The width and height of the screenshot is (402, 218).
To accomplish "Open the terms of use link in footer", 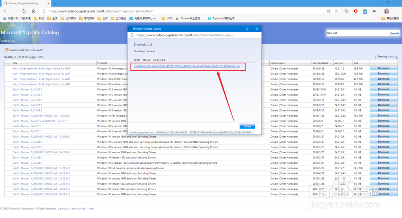I will pyautogui.click(x=78, y=208).
